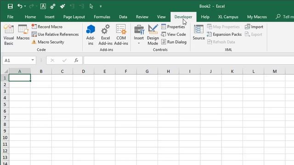Select the Developer tab
Image resolution: width=294 pixels, height=165 pixels.
(x=183, y=17)
